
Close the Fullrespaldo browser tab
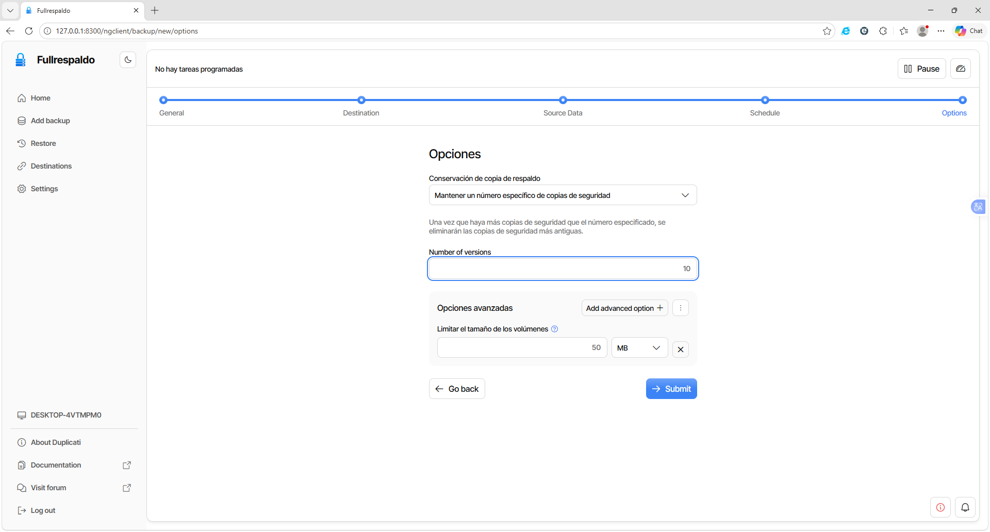click(x=136, y=10)
